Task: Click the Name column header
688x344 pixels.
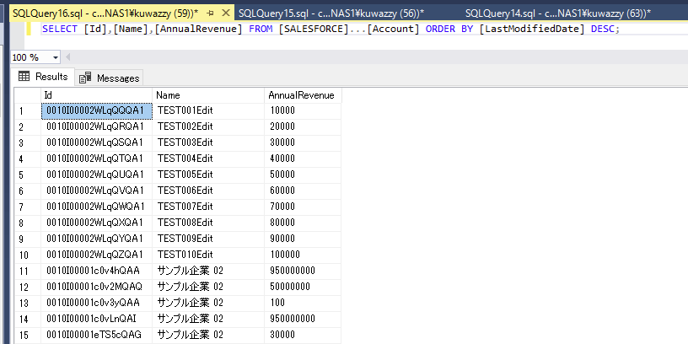Action: (207, 95)
